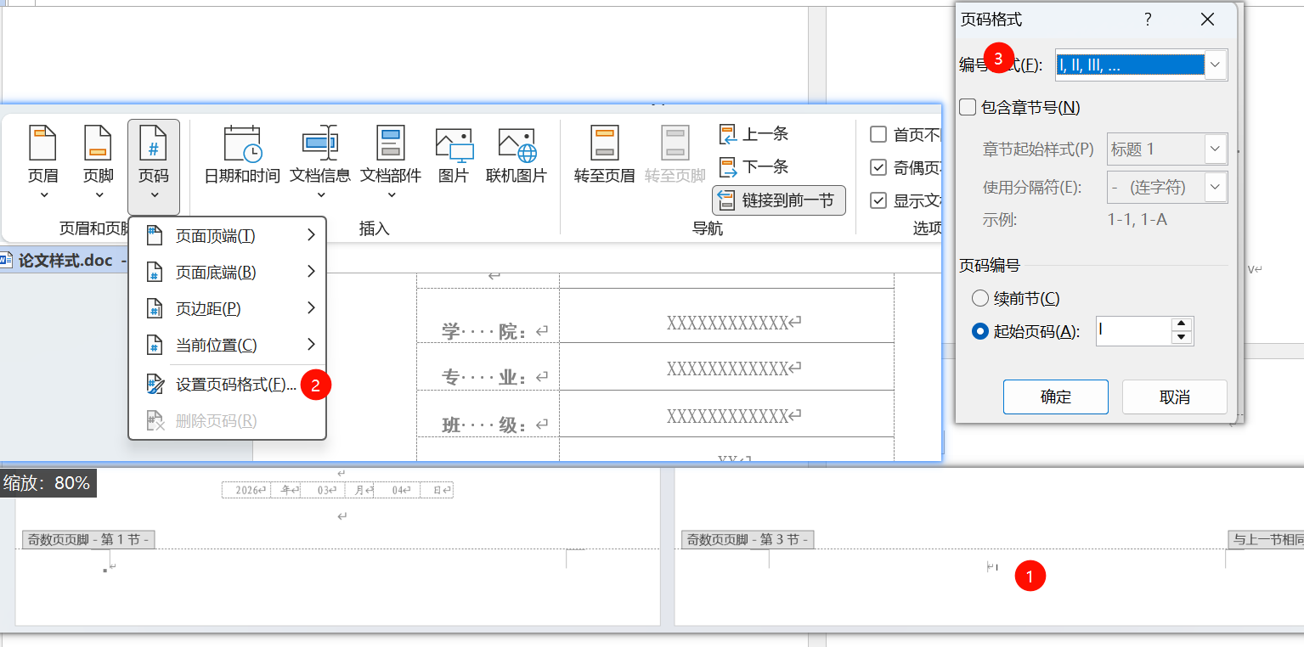Confirm with the 确定 button

click(1055, 397)
